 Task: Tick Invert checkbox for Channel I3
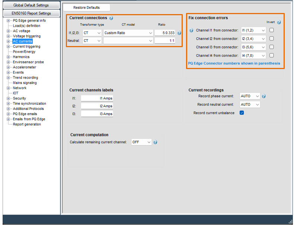[x=272, y=47]
